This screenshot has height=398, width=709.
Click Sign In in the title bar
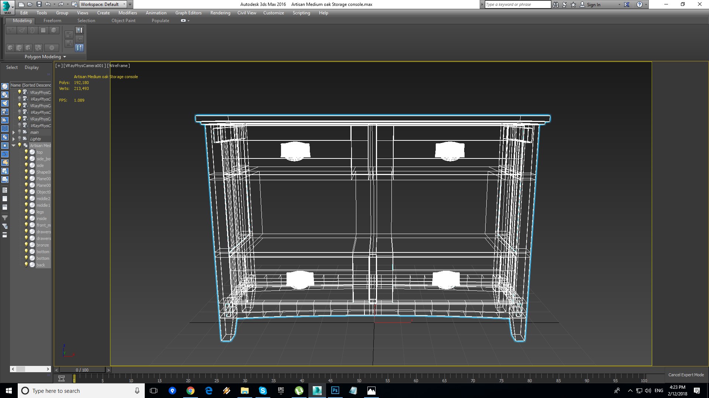coord(593,4)
